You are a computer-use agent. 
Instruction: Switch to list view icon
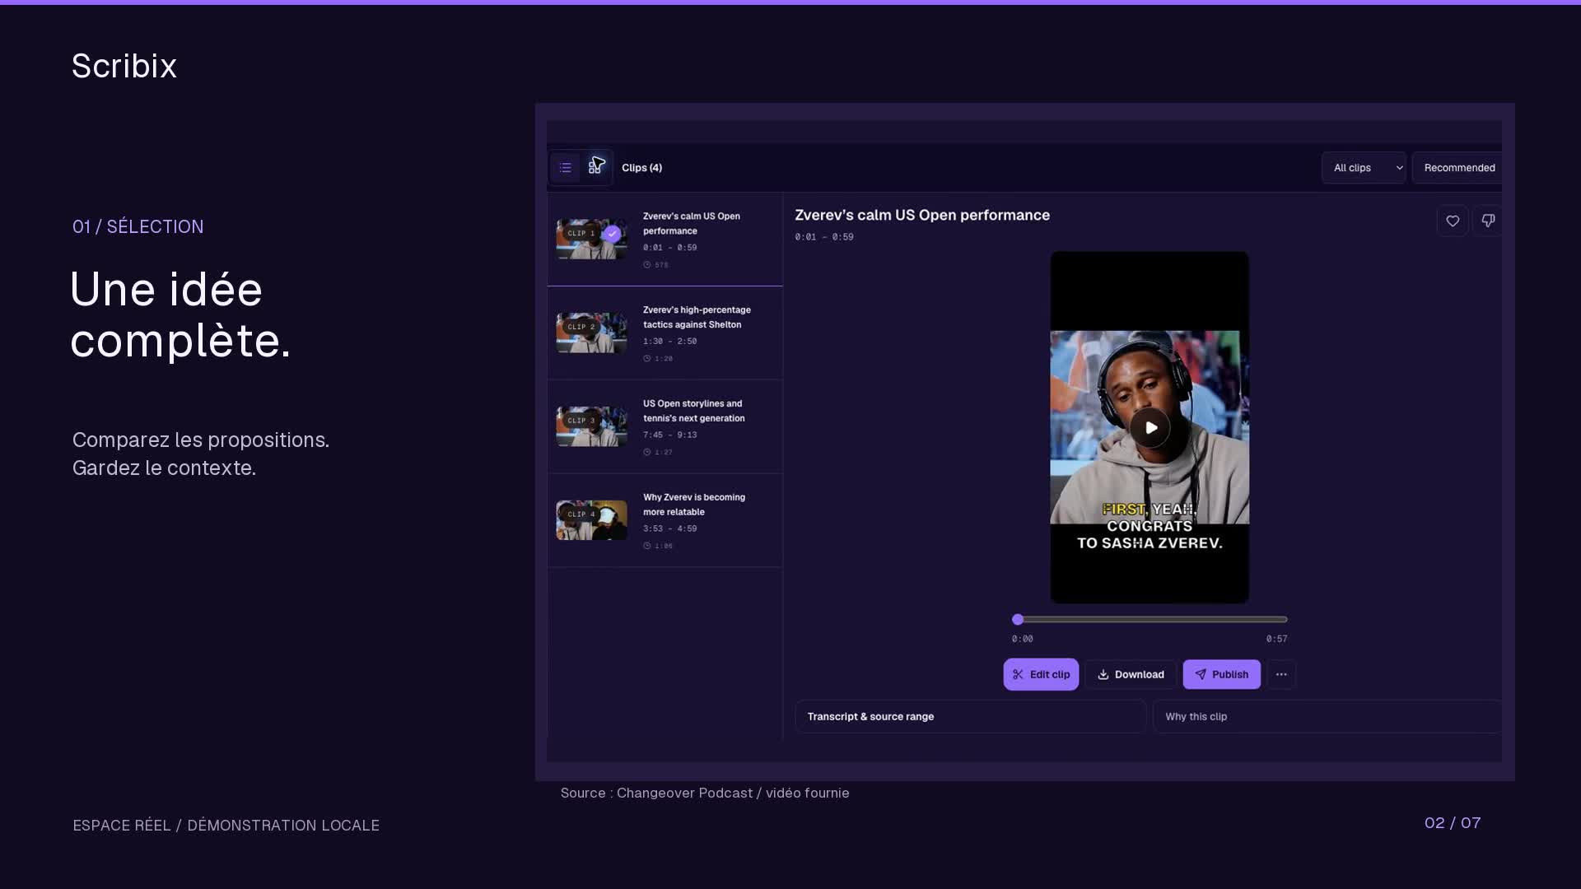pos(565,168)
